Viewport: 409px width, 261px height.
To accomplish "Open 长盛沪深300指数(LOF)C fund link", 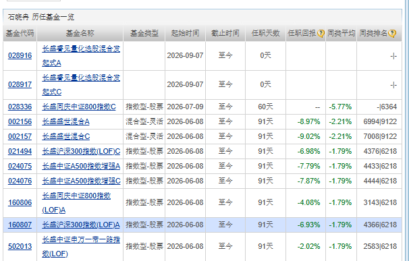I will pos(81,152).
